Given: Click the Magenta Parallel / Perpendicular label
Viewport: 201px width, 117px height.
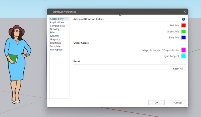Looking at the screenshot, I should (x=161, y=50).
